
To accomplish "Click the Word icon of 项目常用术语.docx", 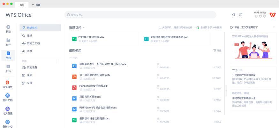I will point(74,99).
